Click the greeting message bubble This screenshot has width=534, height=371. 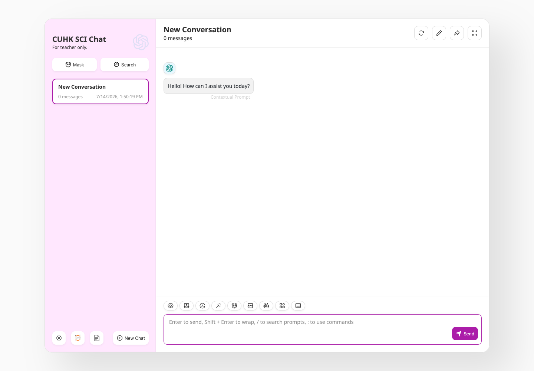click(208, 86)
